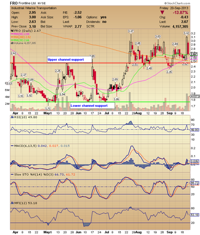200x235 pixels.
Task: Click the 2.25 May peak label
Action: (58, 71)
